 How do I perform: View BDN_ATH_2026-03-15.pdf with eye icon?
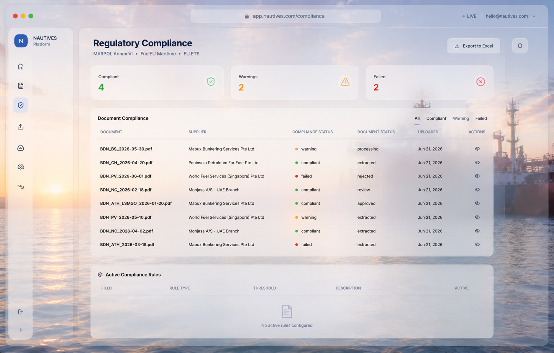click(477, 244)
